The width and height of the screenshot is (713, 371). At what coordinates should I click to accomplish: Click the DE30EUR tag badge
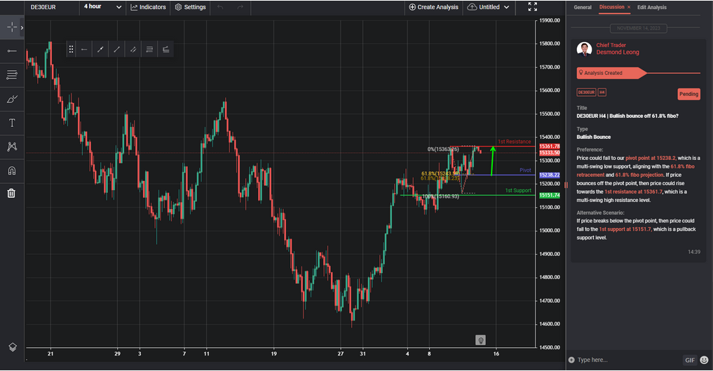click(x=586, y=93)
